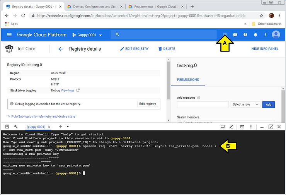The width and height of the screenshot is (286, 195).
Task: Open the notifications bell
Action: tap(255, 35)
